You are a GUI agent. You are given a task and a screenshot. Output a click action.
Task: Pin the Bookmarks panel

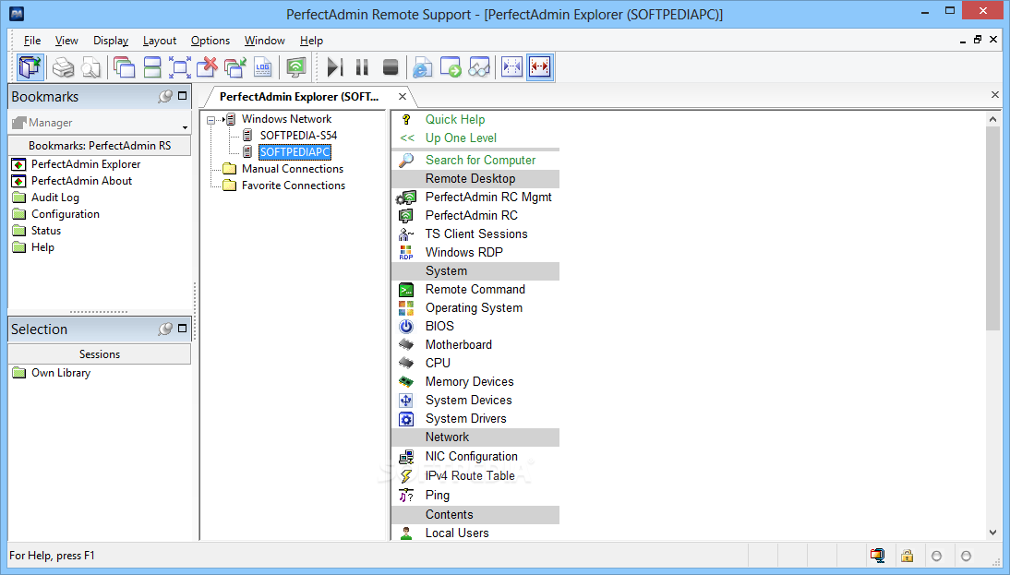(x=165, y=96)
